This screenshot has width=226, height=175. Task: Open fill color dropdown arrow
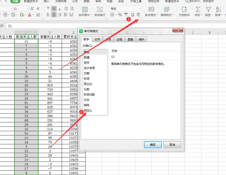[25, 15]
